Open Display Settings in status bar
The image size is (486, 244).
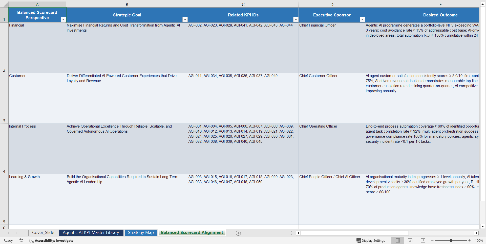coord(371,241)
